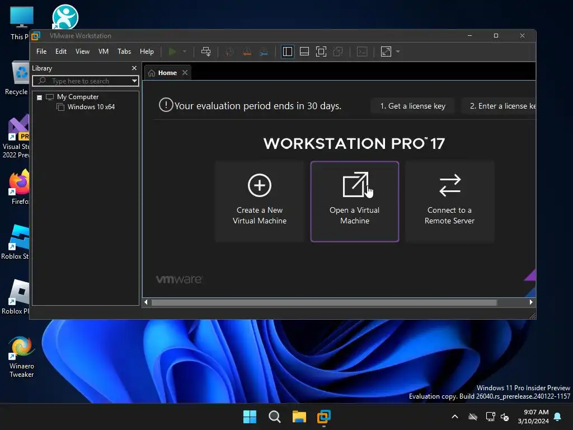Select My Computer in library
Viewport: 573px width, 430px height.
77,97
